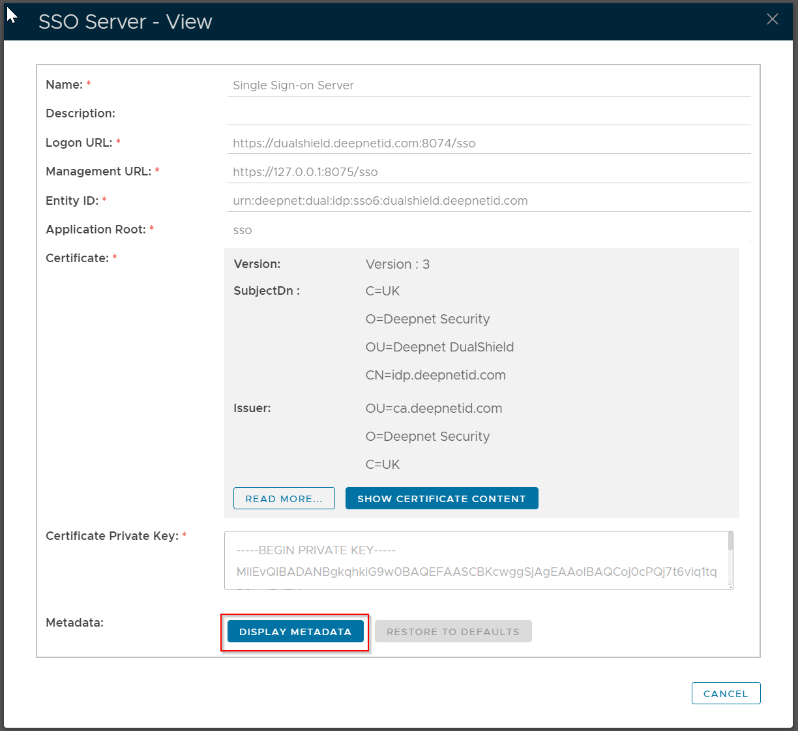Dismiss the dialog with CANCEL
The height and width of the screenshot is (731, 798).
[x=726, y=694]
